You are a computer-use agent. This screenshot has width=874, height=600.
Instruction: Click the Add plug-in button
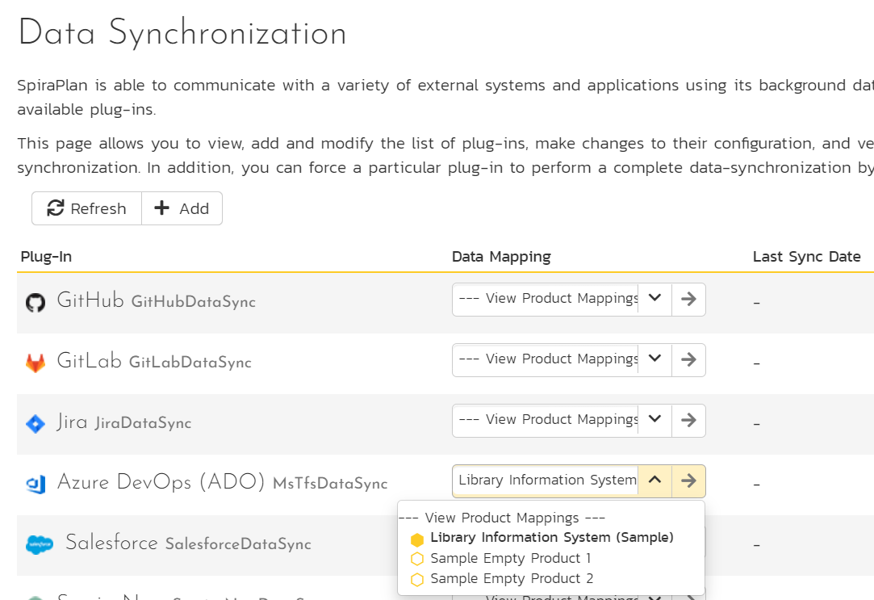182,208
